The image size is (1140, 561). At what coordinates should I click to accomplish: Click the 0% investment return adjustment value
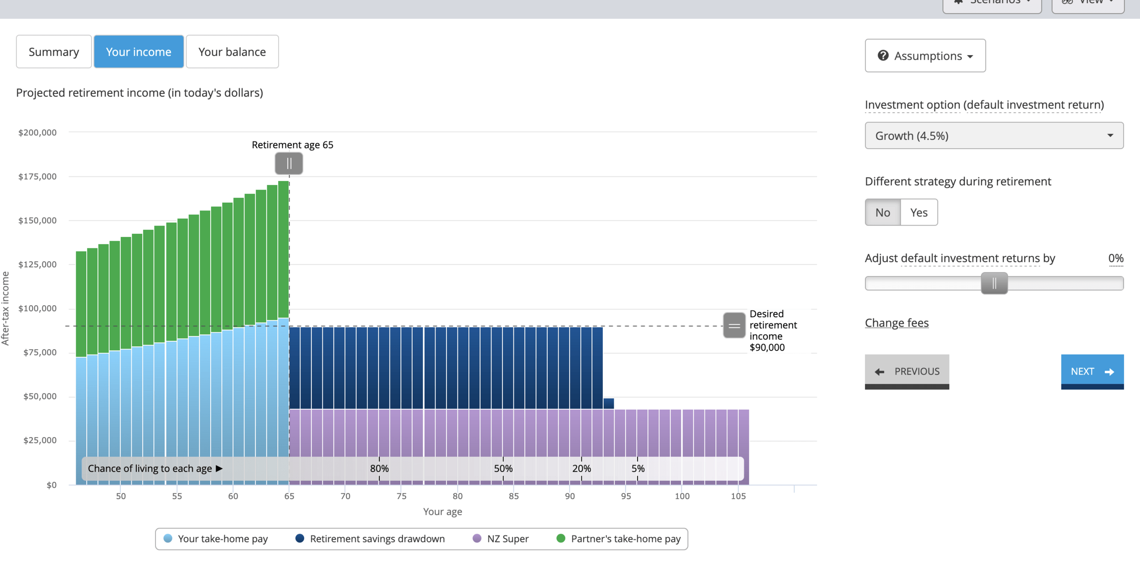click(1115, 258)
